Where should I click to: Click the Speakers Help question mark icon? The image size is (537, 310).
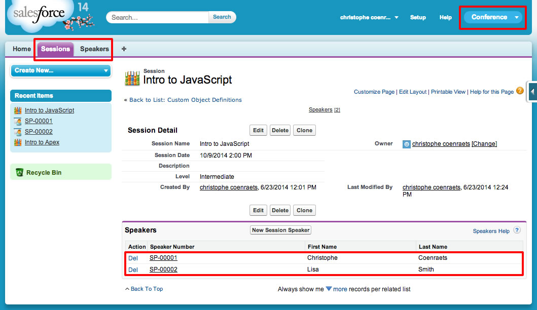pos(517,230)
